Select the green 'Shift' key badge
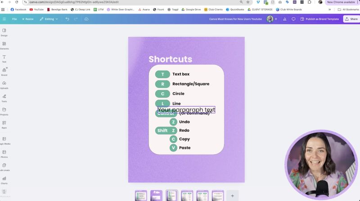Viewport: 360px width, 201px height. tap(162, 130)
